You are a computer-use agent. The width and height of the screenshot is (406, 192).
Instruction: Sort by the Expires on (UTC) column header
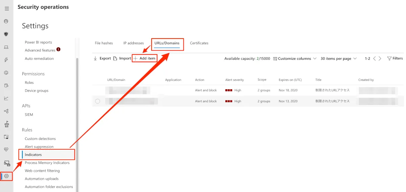coord(290,80)
